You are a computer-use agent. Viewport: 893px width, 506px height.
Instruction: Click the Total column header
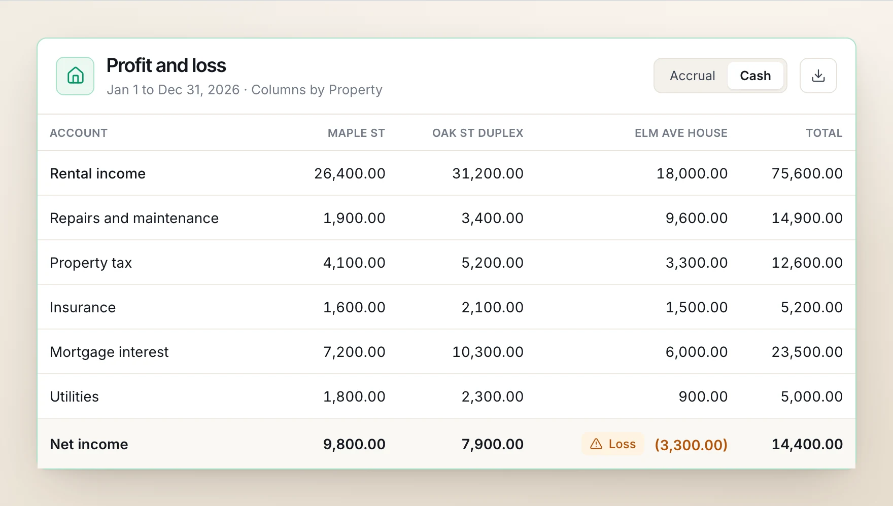pos(824,133)
